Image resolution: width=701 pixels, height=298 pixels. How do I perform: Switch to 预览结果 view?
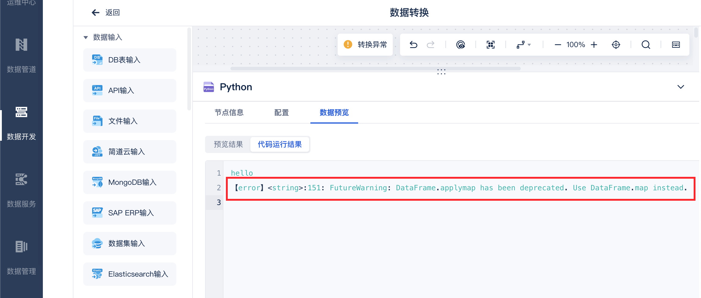pos(228,144)
